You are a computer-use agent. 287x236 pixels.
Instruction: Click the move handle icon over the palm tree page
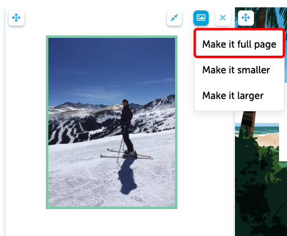click(x=246, y=18)
